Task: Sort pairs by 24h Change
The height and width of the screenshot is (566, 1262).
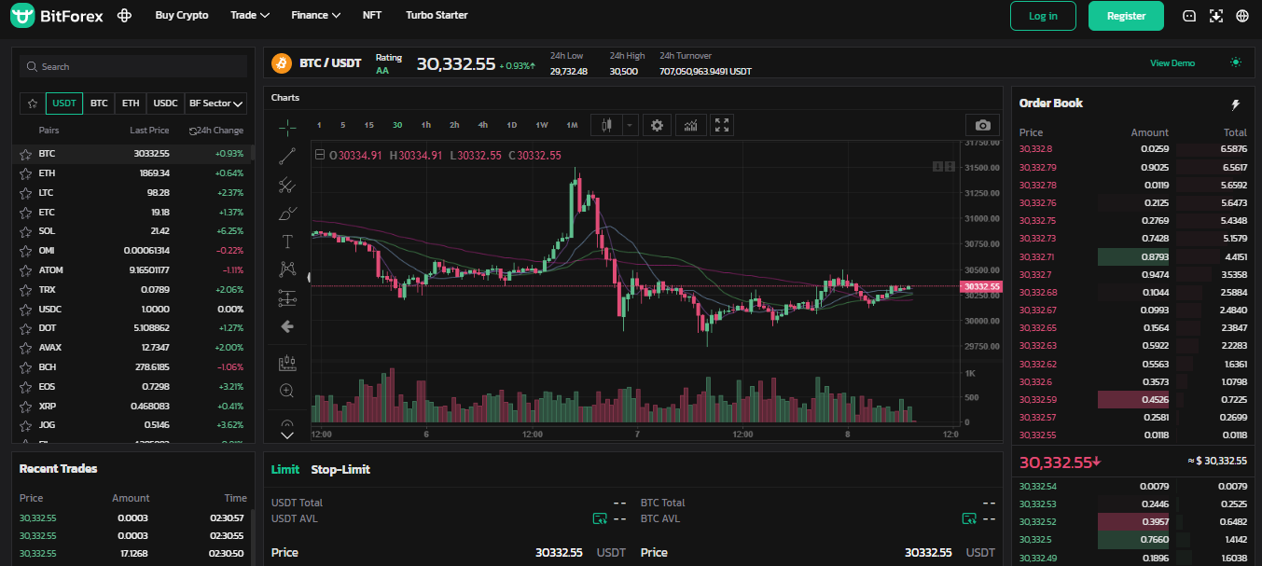Action: coord(216,131)
